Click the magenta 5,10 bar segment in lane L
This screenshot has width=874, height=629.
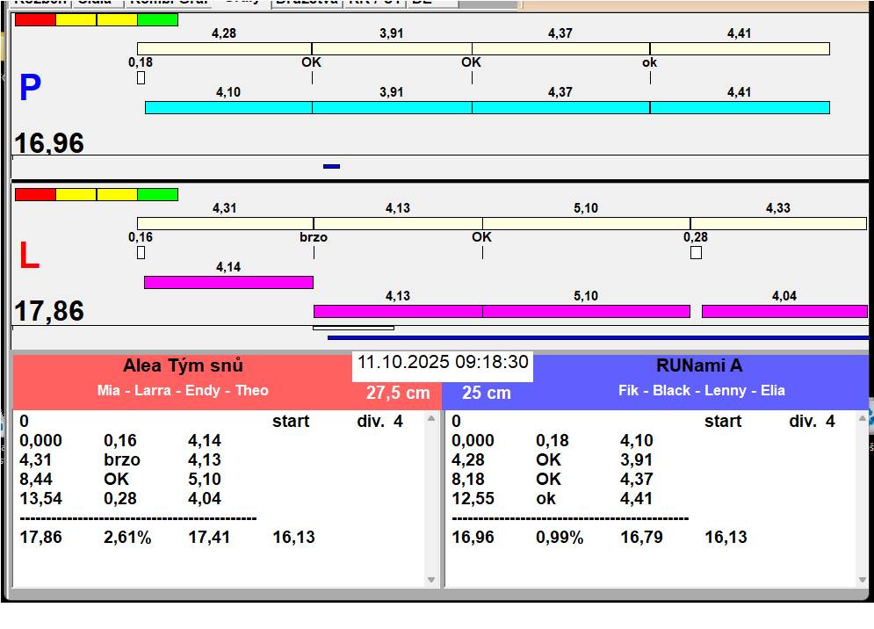pos(586,311)
